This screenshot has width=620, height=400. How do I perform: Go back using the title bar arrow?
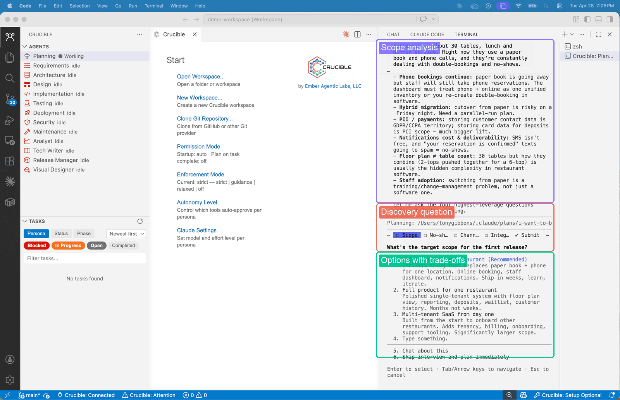(185, 19)
